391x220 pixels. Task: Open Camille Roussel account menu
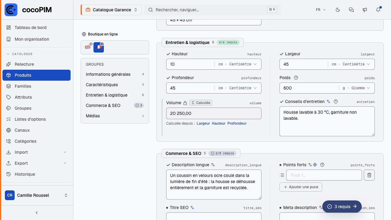coord(36,195)
